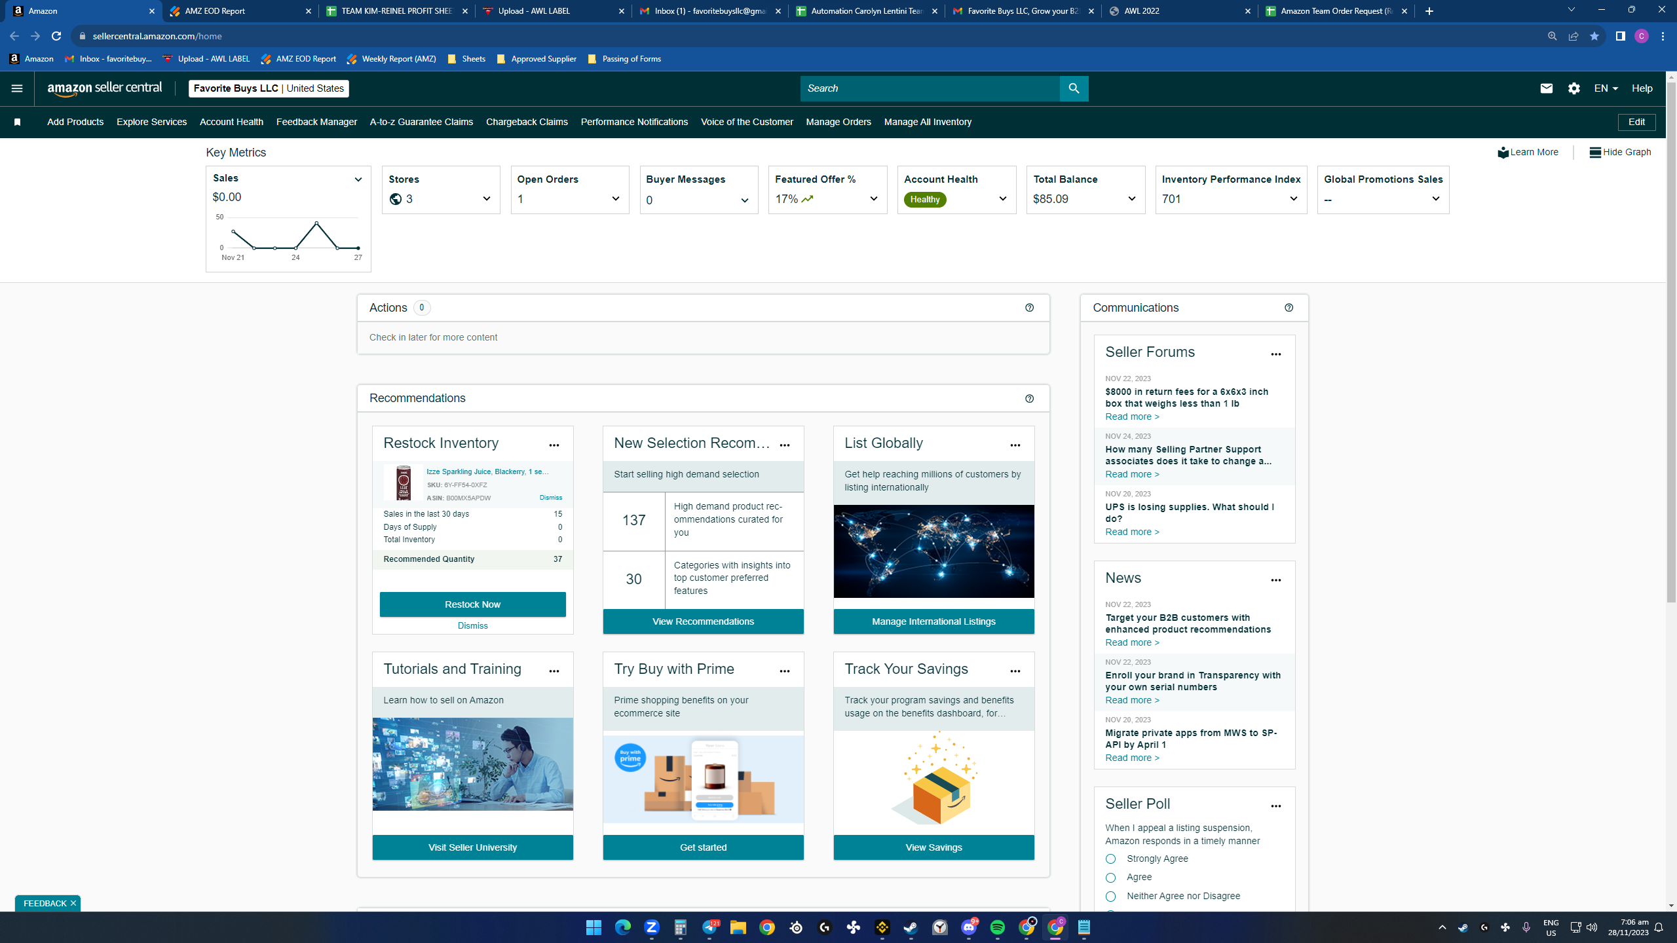Viewport: 1677px width, 943px height.
Task: Open Seller Poll options menu
Action: pyautogui.click(x=1276, y=806)
